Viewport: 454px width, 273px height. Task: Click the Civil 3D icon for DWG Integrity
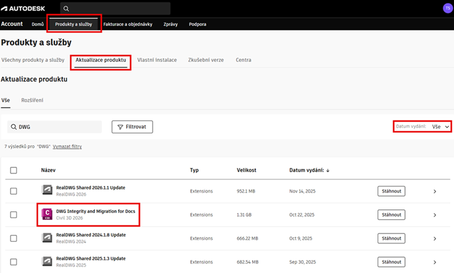click(x=47, y=214)
